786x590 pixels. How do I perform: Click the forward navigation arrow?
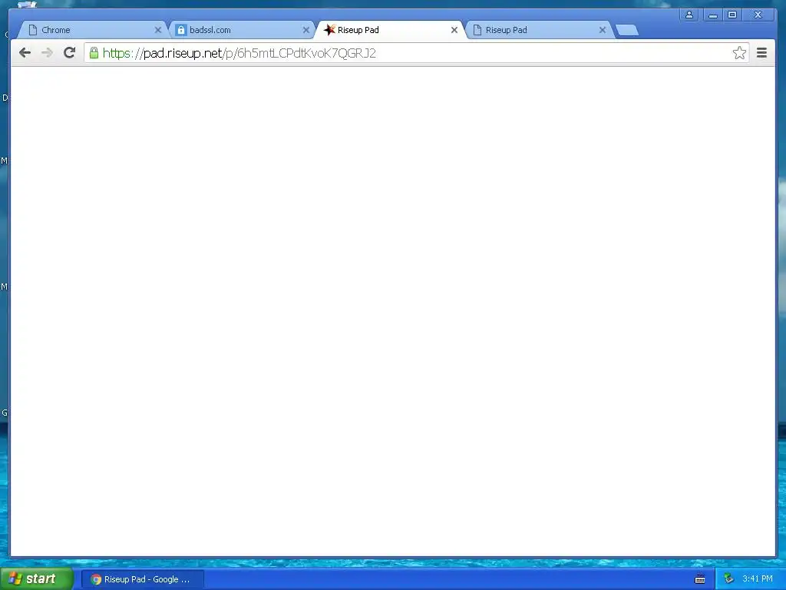tap(47, 53)
